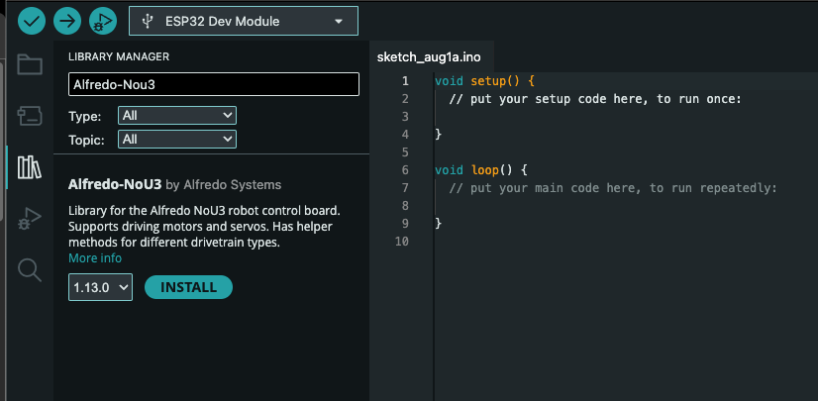The image size is (818, 401).
Task: Click the closing brace on line 4
Action: [x=438, y=135]
